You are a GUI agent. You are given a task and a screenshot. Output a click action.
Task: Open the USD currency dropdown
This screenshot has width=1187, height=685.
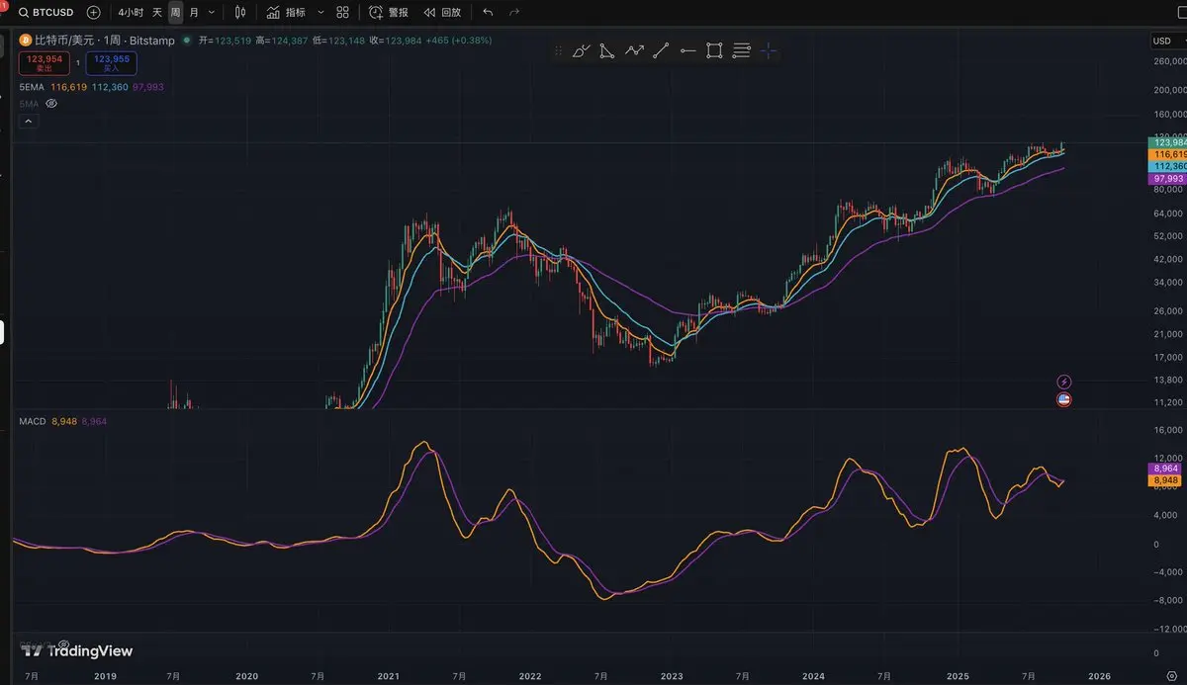tap(1165, 41)
